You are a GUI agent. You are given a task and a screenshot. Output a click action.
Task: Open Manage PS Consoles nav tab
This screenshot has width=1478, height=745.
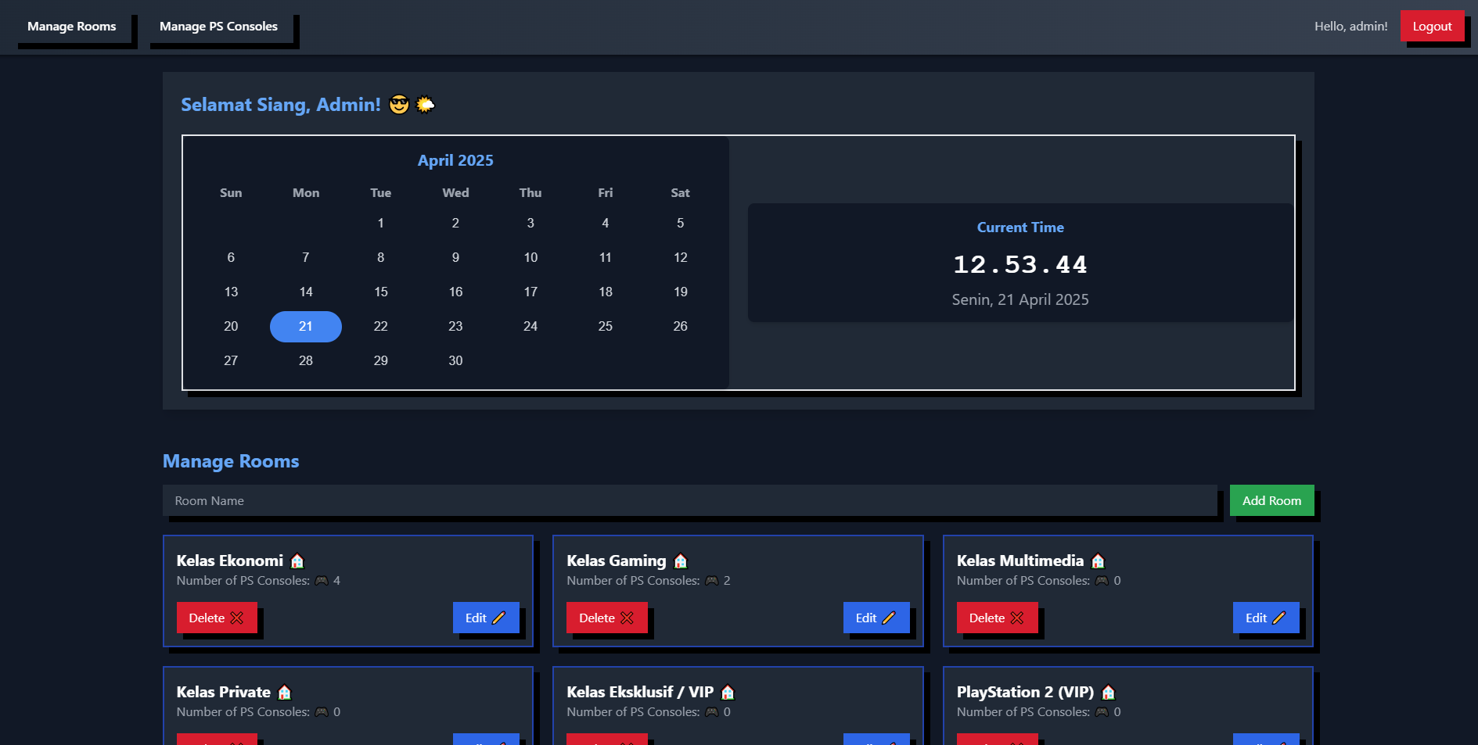(x=218, y=27)
